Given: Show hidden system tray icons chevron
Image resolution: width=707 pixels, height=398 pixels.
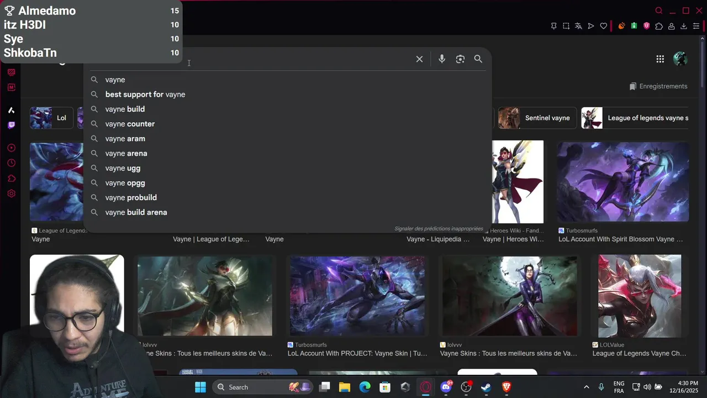Looking at the screenshot, I should (x=586, y=387).
